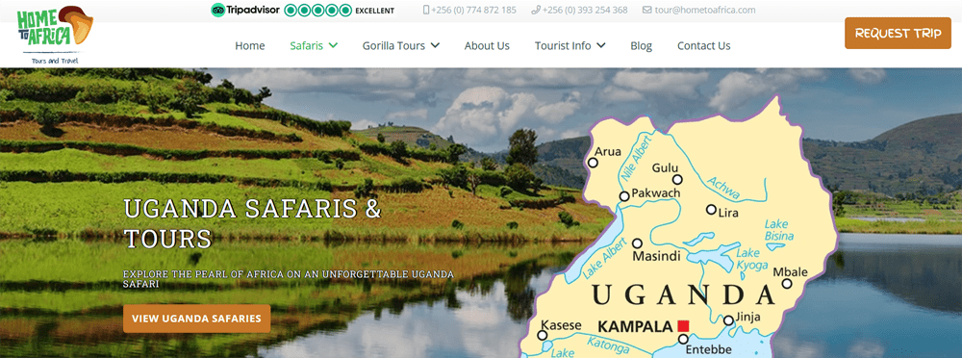962x358 pixels.
Task: Click the Gulu city marker on map
Action: (677, 179)
